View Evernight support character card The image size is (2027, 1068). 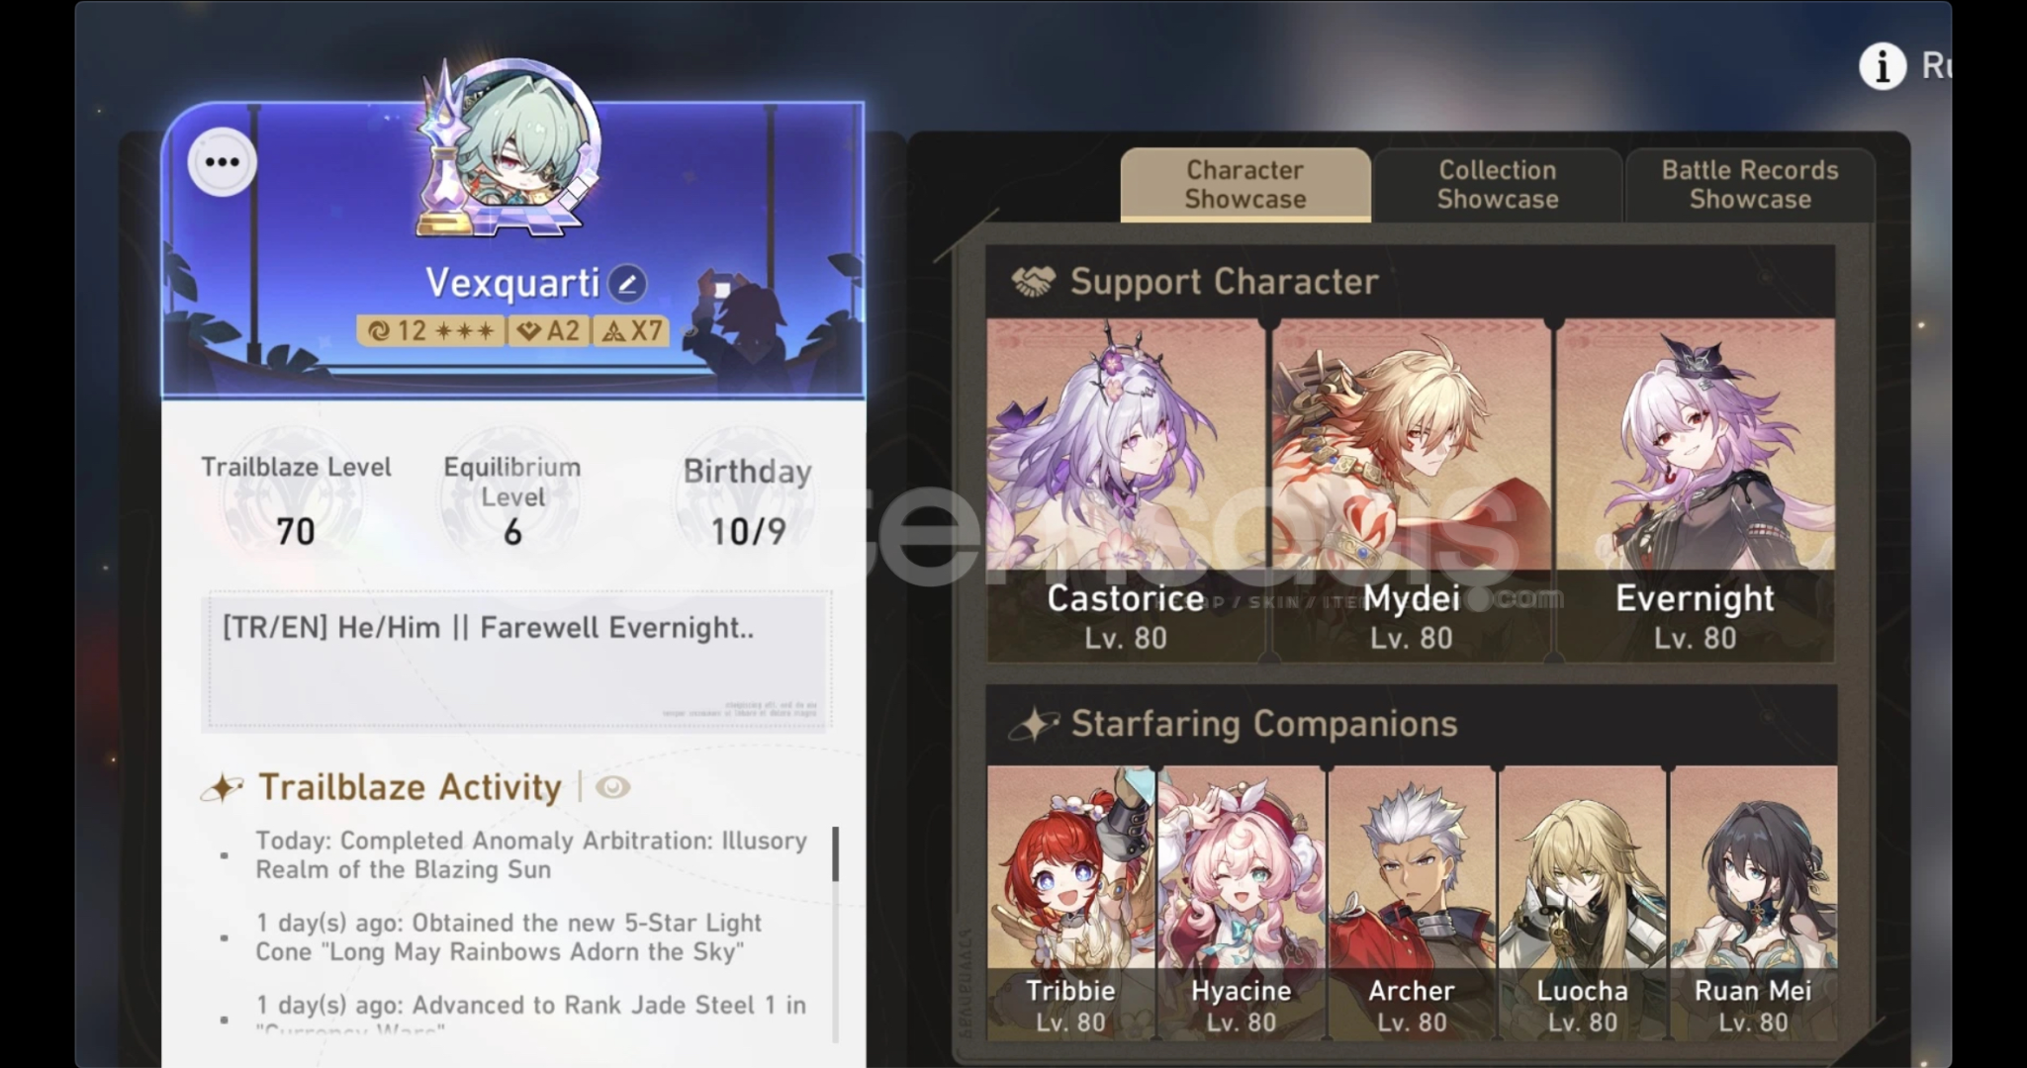tap(1695, 489)
